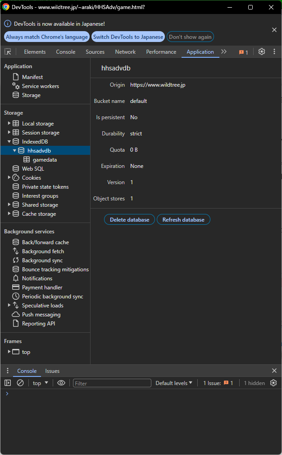Viewport: 282px width, 455px height.
Task: Open the top context dropdown
Action: [41, 383]
